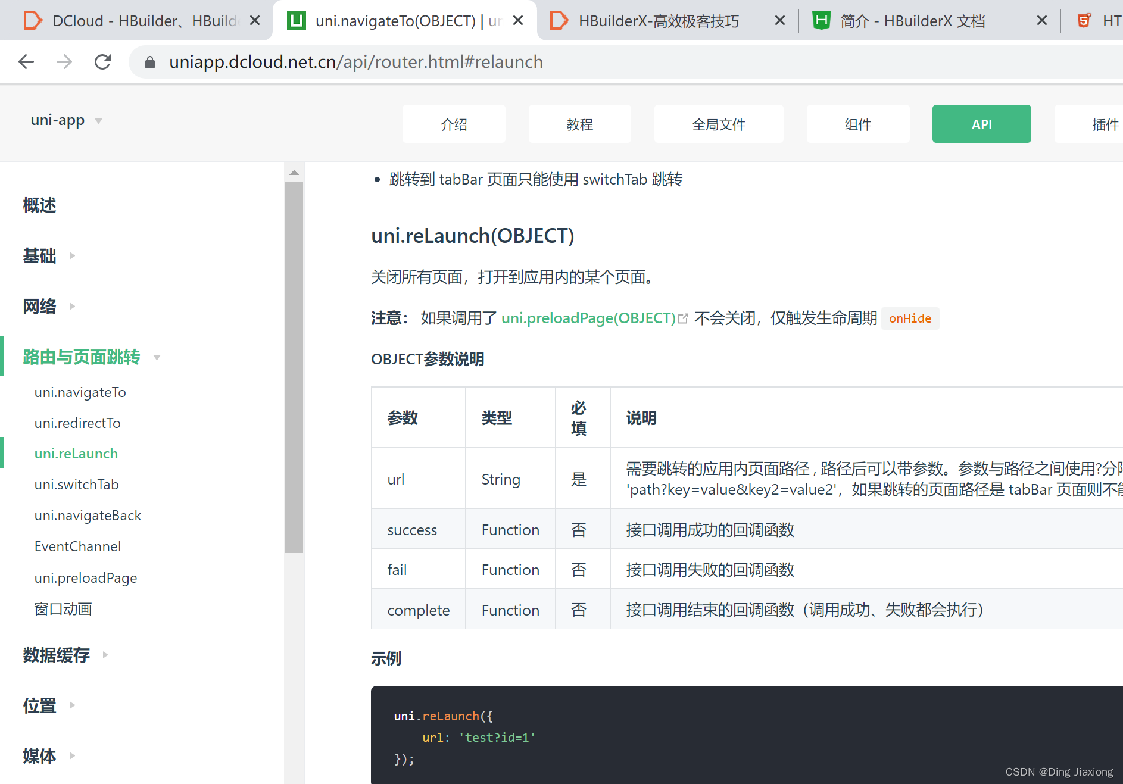Click the uni.reLaunch(OBJECT) heading
1123x784 pixels.
(473, 236)
